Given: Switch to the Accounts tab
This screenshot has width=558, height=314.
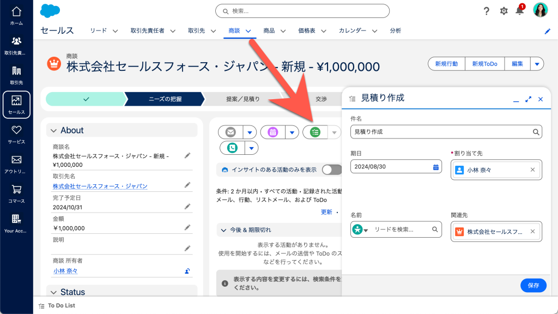Looking at the screenshot, I should pos(196,31).
